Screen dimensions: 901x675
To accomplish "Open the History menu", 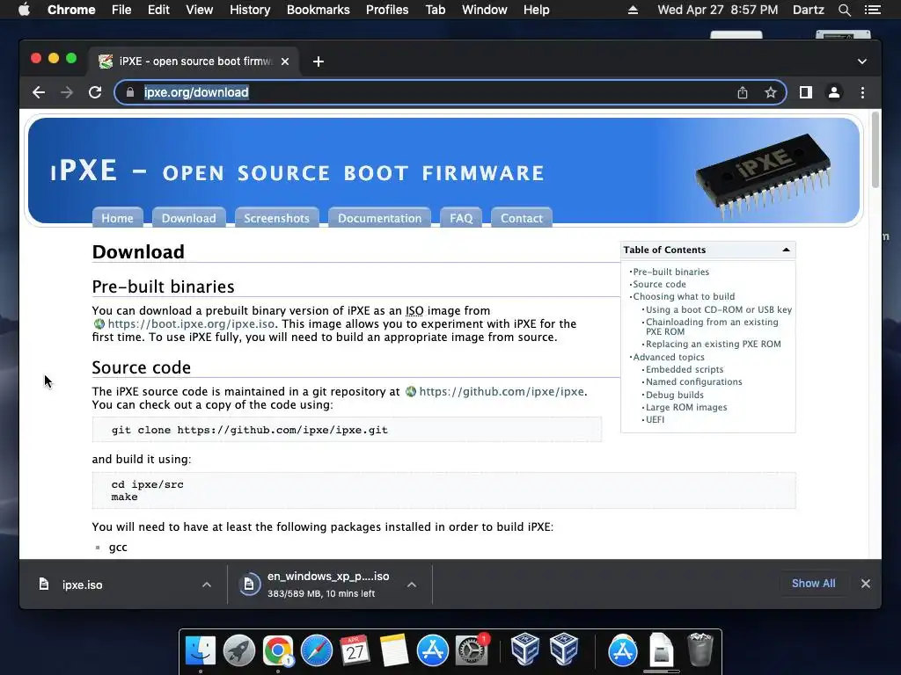I will coord(249,10).
